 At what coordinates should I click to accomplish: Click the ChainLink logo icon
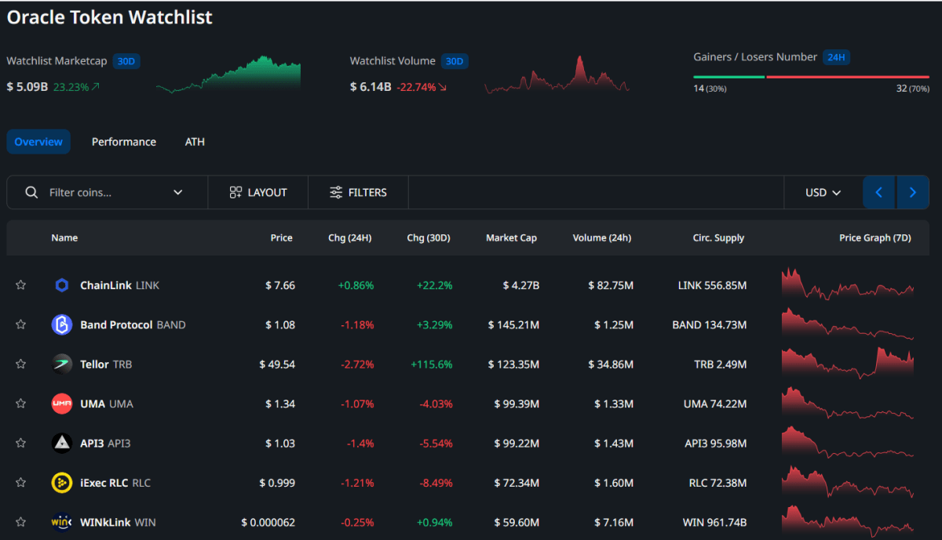tap(62, 285)
